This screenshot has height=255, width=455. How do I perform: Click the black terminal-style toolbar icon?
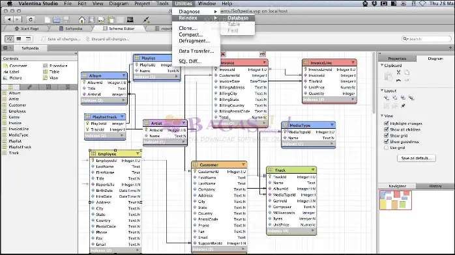pos(130,20)
